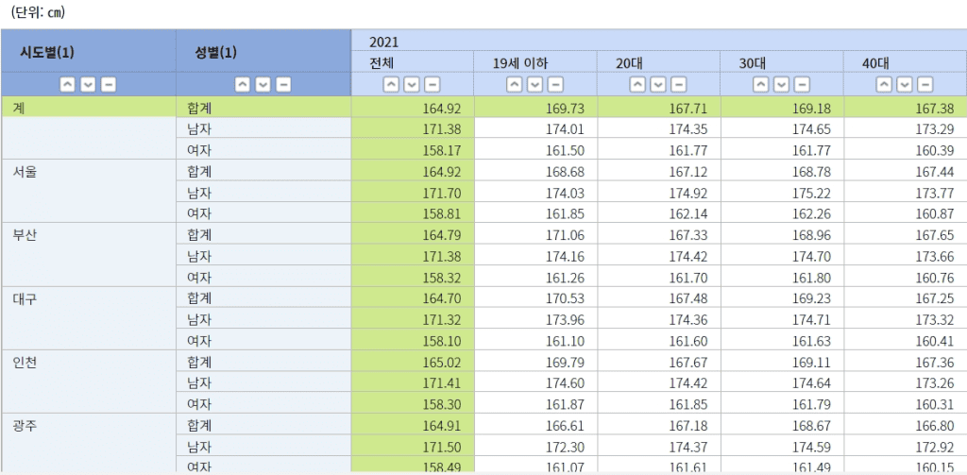Sort 시도별(1) column ascending with up arrow
The width and height of the screenshot is (967, 475).
[x=67, y=85]
